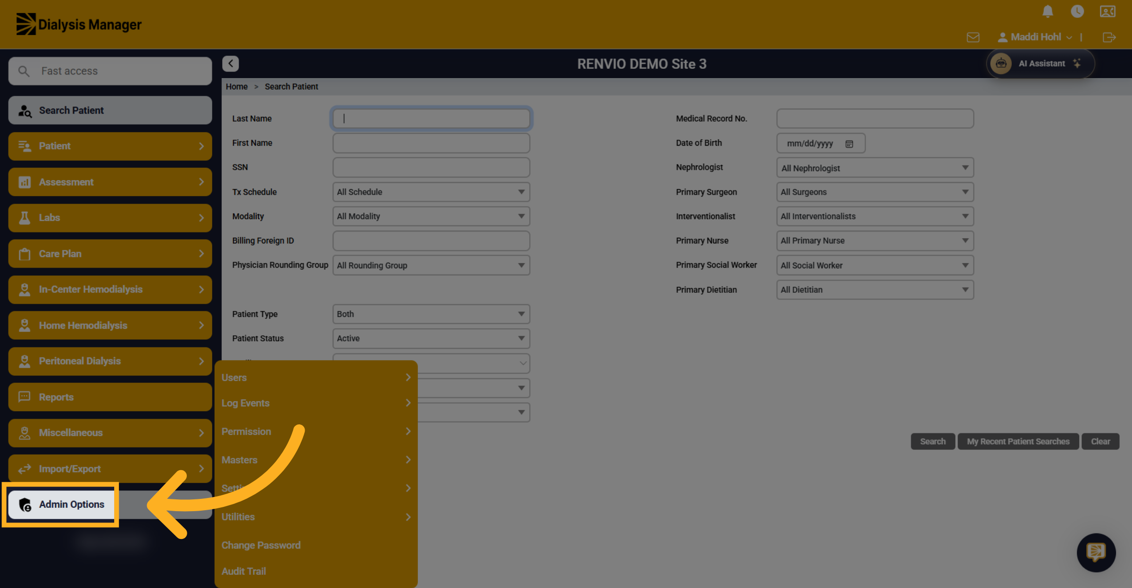Viewport: 1132px width, 588px height.
Task: Click the logout icon next to username
Action: point(1109,37)
